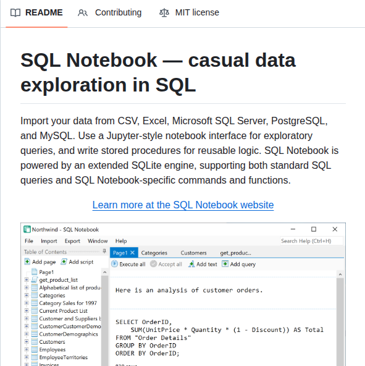The width and height of the screenshot is (365, 366).
Task: Click the MIT license scales icon
Action: click(164, 13)
